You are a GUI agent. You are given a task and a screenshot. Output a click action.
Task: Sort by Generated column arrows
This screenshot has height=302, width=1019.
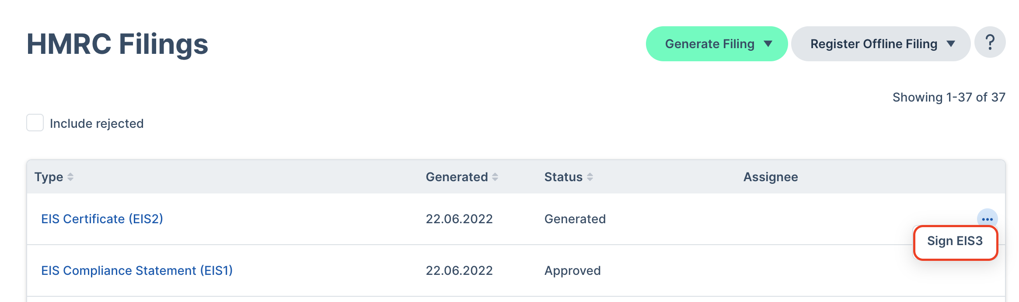coord(495,177)
